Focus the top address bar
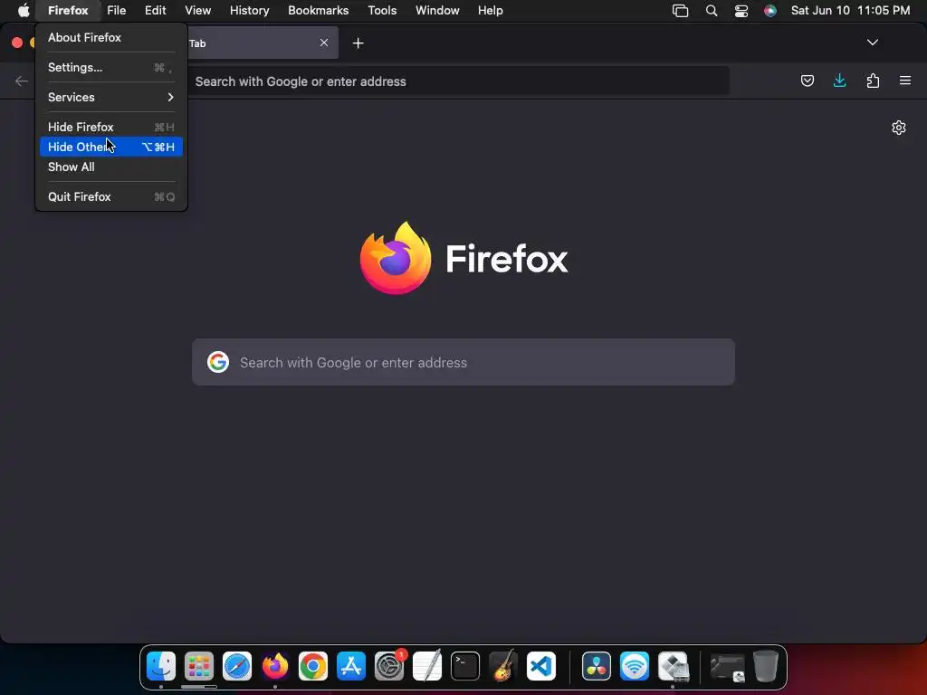Screen dimensions: 927x695 pyautogui.click(x=458, y=81)
